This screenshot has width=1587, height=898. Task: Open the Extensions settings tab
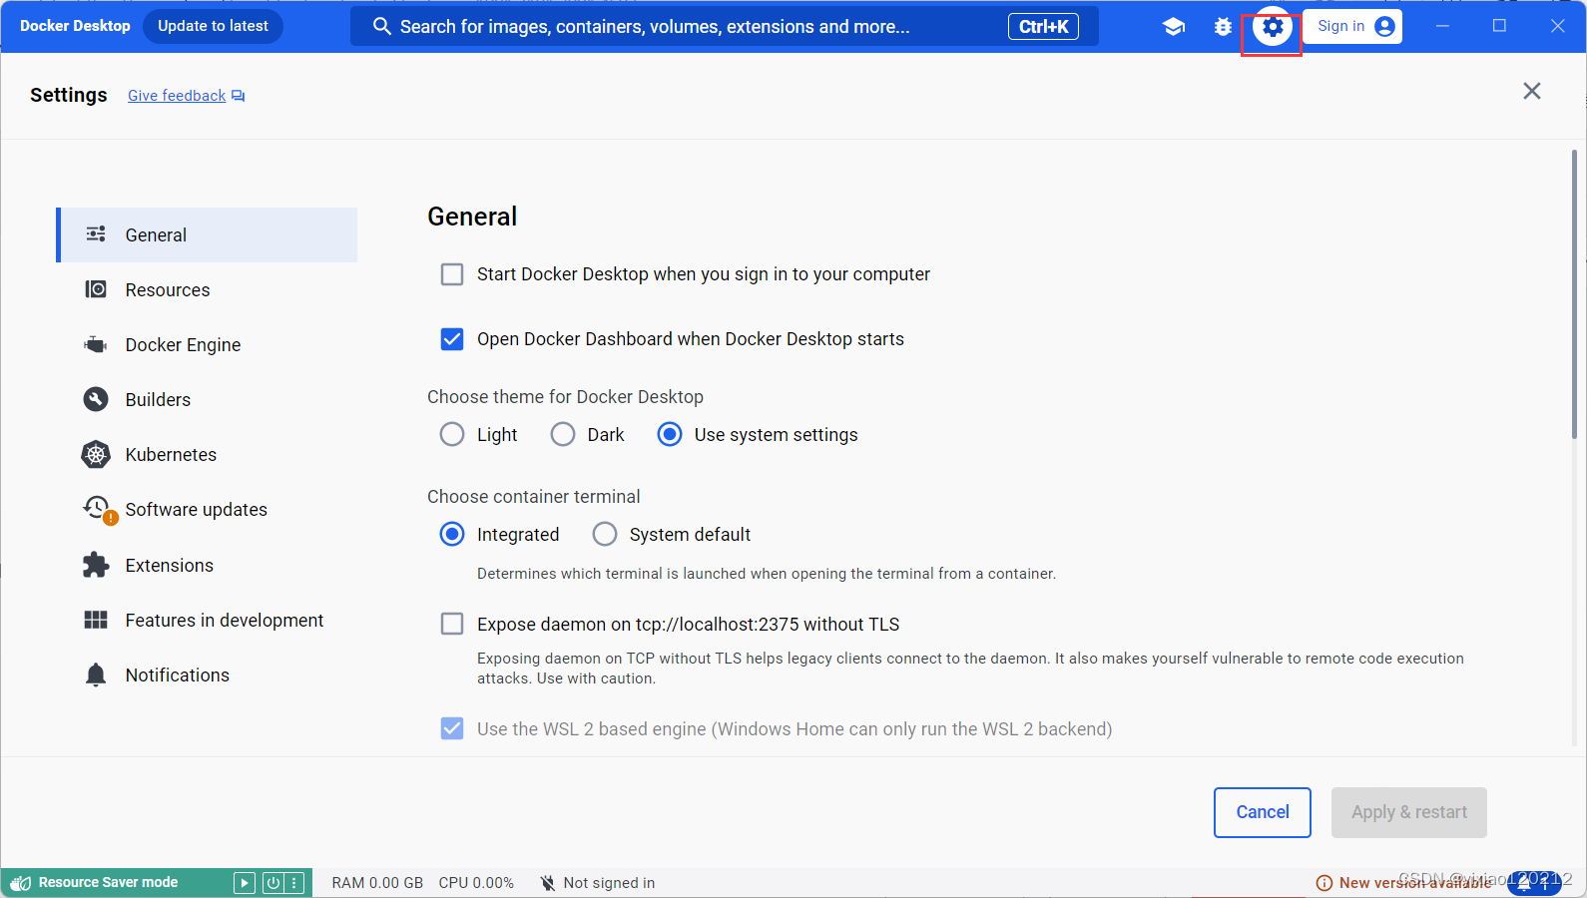[x=207, y=565]
